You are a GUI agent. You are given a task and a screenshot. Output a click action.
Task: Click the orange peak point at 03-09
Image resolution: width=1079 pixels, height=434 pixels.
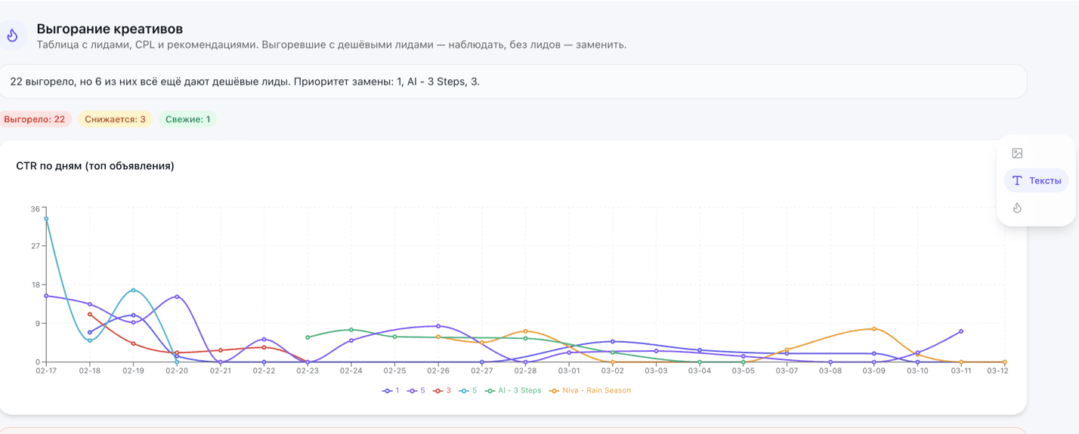click(874, 328)
